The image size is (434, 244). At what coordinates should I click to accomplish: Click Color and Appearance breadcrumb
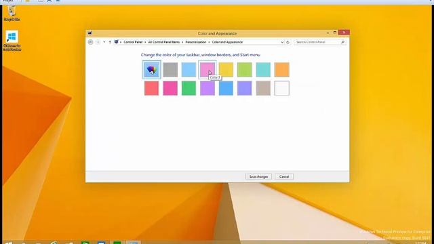tap(227, 42)
